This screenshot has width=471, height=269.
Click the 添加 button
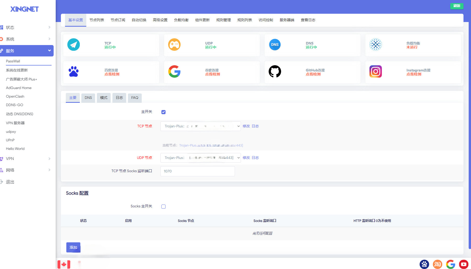click(73, 248)
